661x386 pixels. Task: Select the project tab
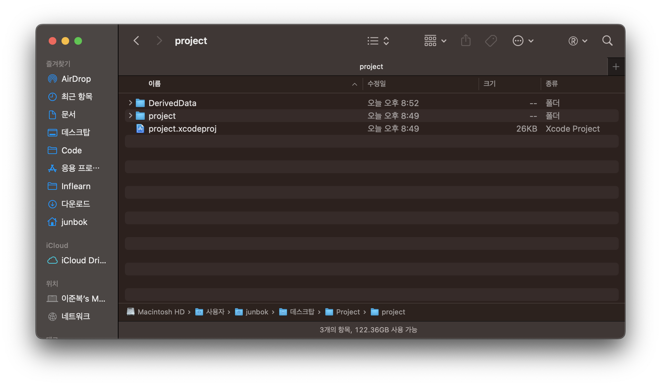tap(371, 66)
